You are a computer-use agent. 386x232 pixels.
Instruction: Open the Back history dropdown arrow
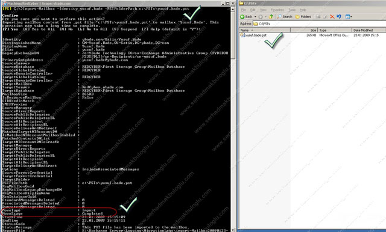pos(255,17)
